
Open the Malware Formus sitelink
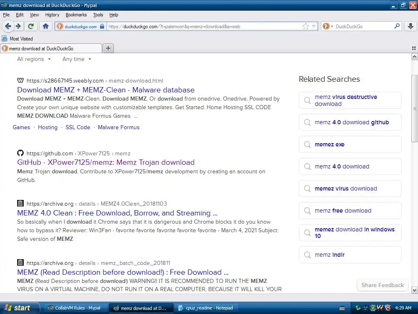click(x=119, y=128)
